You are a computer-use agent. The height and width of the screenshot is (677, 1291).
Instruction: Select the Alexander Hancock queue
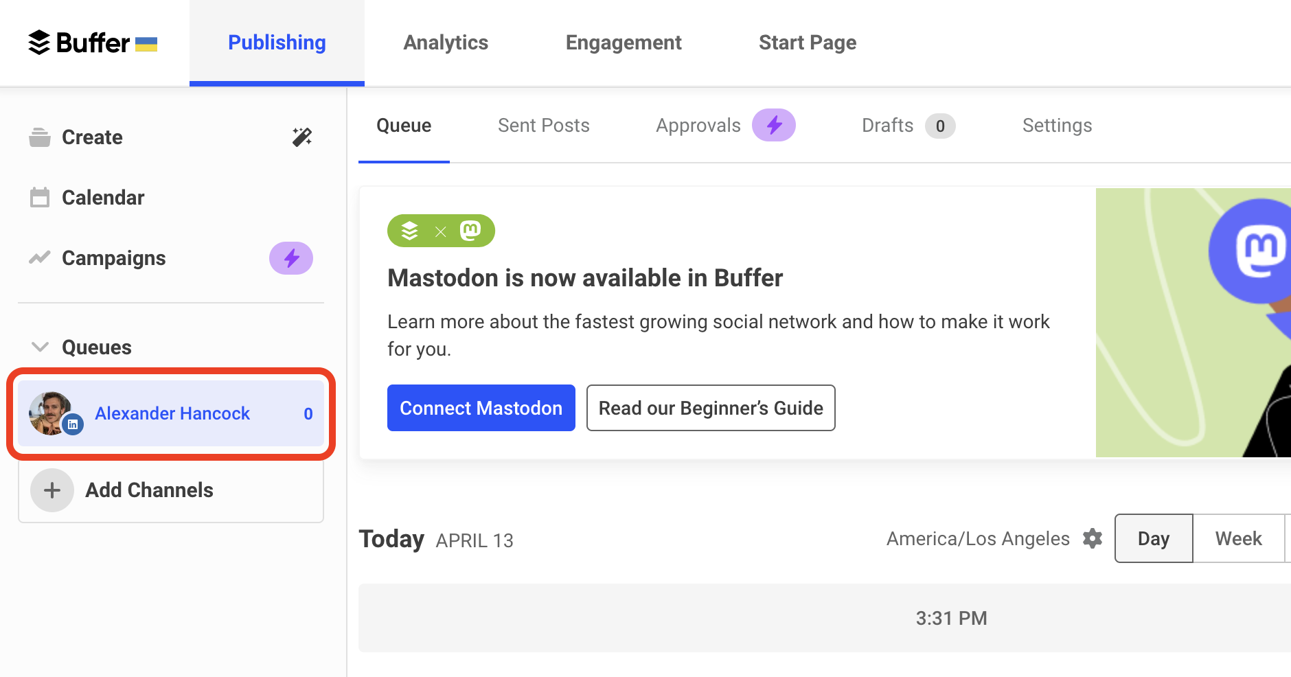171,413
